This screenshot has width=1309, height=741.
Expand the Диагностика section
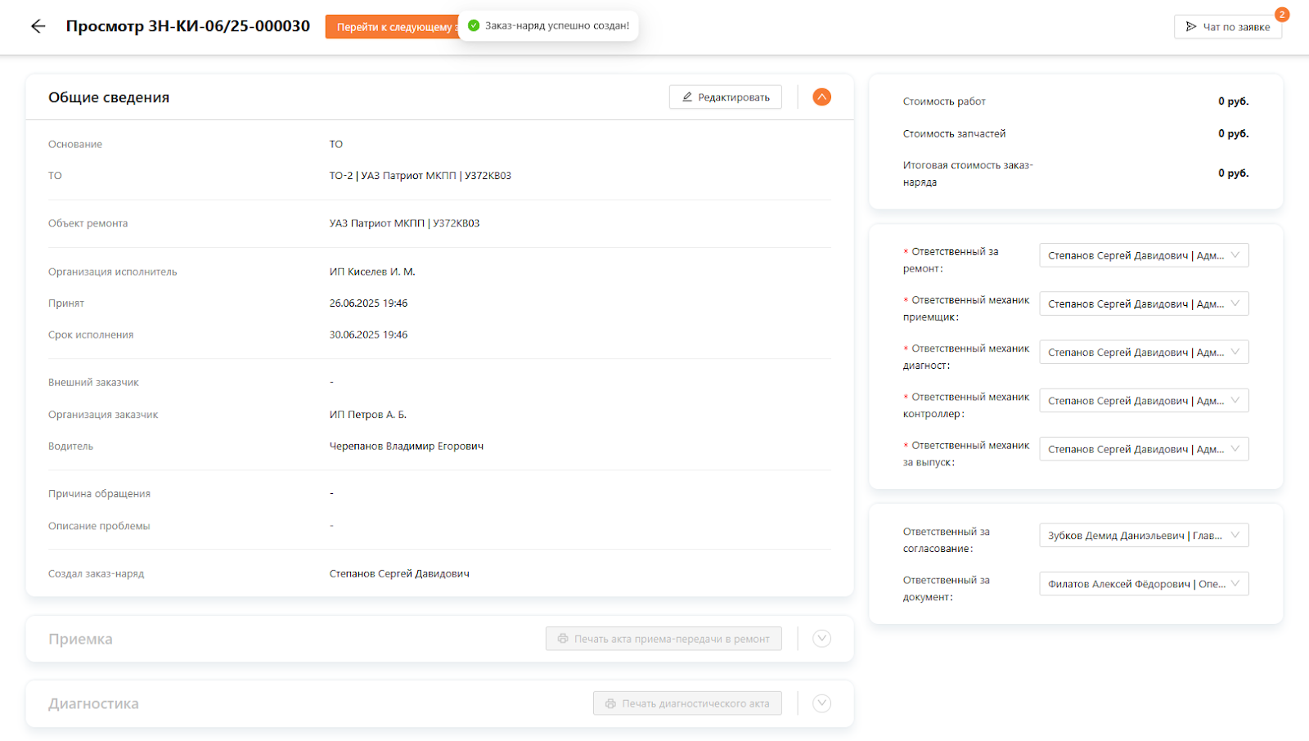tap(821, 703)
